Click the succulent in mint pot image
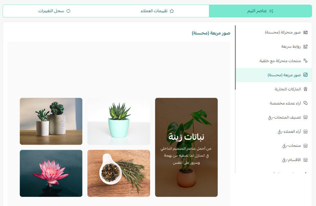Viewport: 316px width, 206px height. [119, 121]
